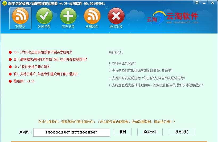
Task: Click the app icon in the title bar
Action: pyautogui.click(x=5, y=3)
